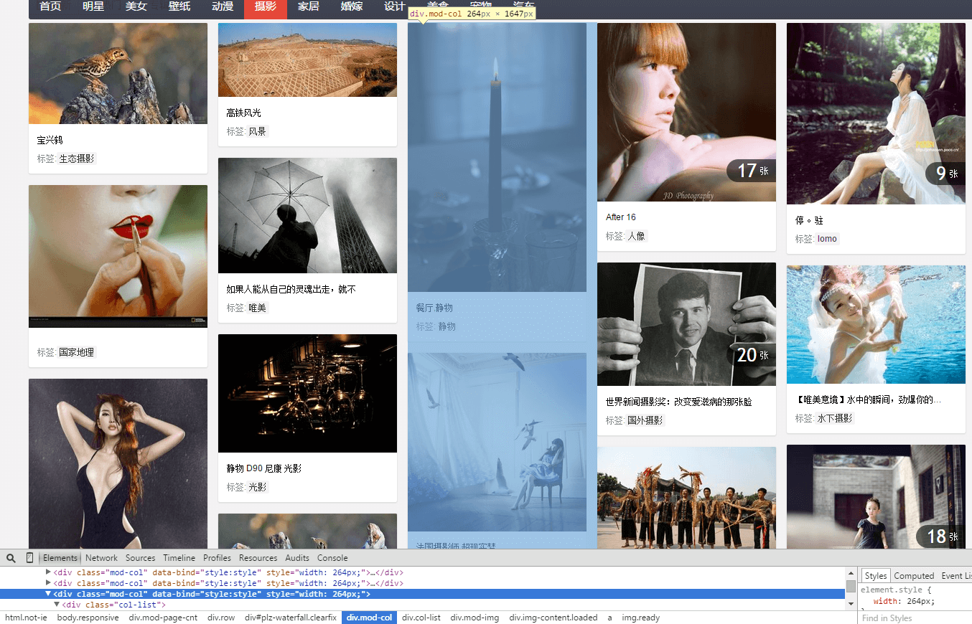972x624 pixels.
Task: Click the Find in Styles field
Action: (x=915, y=618)
